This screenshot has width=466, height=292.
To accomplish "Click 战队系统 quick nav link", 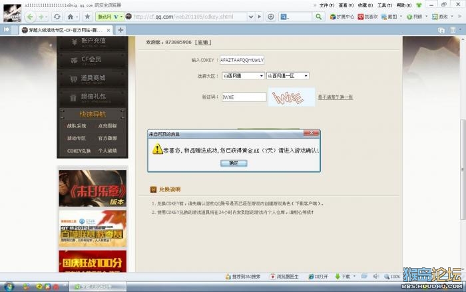I will (77, 126).
